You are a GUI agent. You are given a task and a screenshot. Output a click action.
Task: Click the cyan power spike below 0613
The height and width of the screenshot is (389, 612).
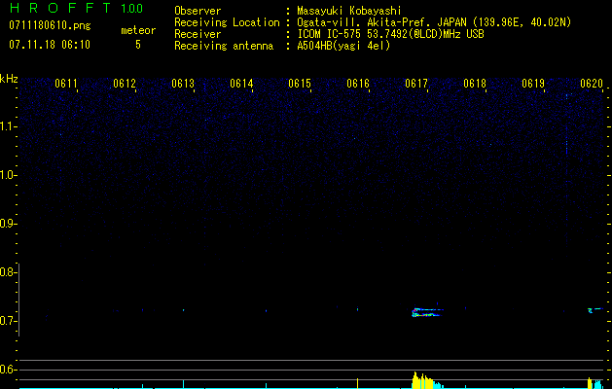(183, 384)
